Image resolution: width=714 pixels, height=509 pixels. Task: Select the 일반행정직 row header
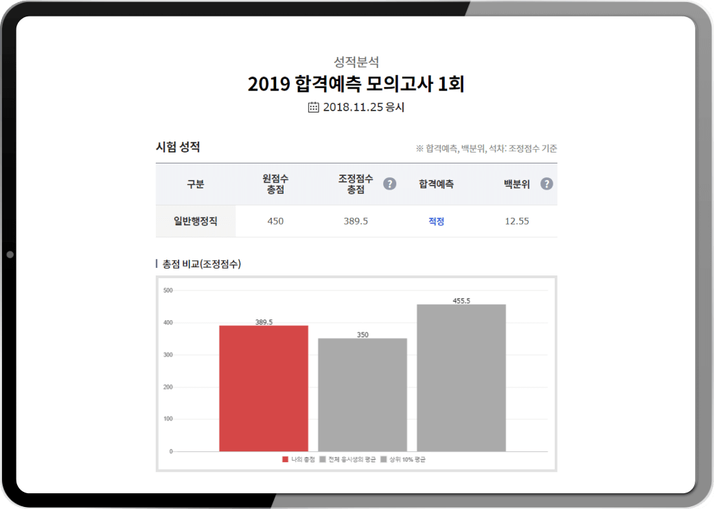[196, 221]
